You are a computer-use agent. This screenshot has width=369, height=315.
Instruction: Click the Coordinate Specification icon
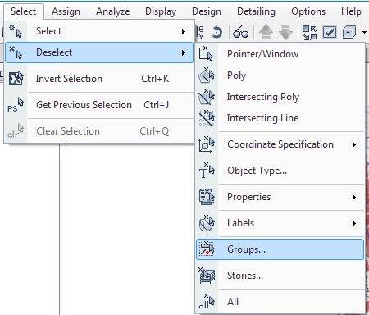click(207, 144)
